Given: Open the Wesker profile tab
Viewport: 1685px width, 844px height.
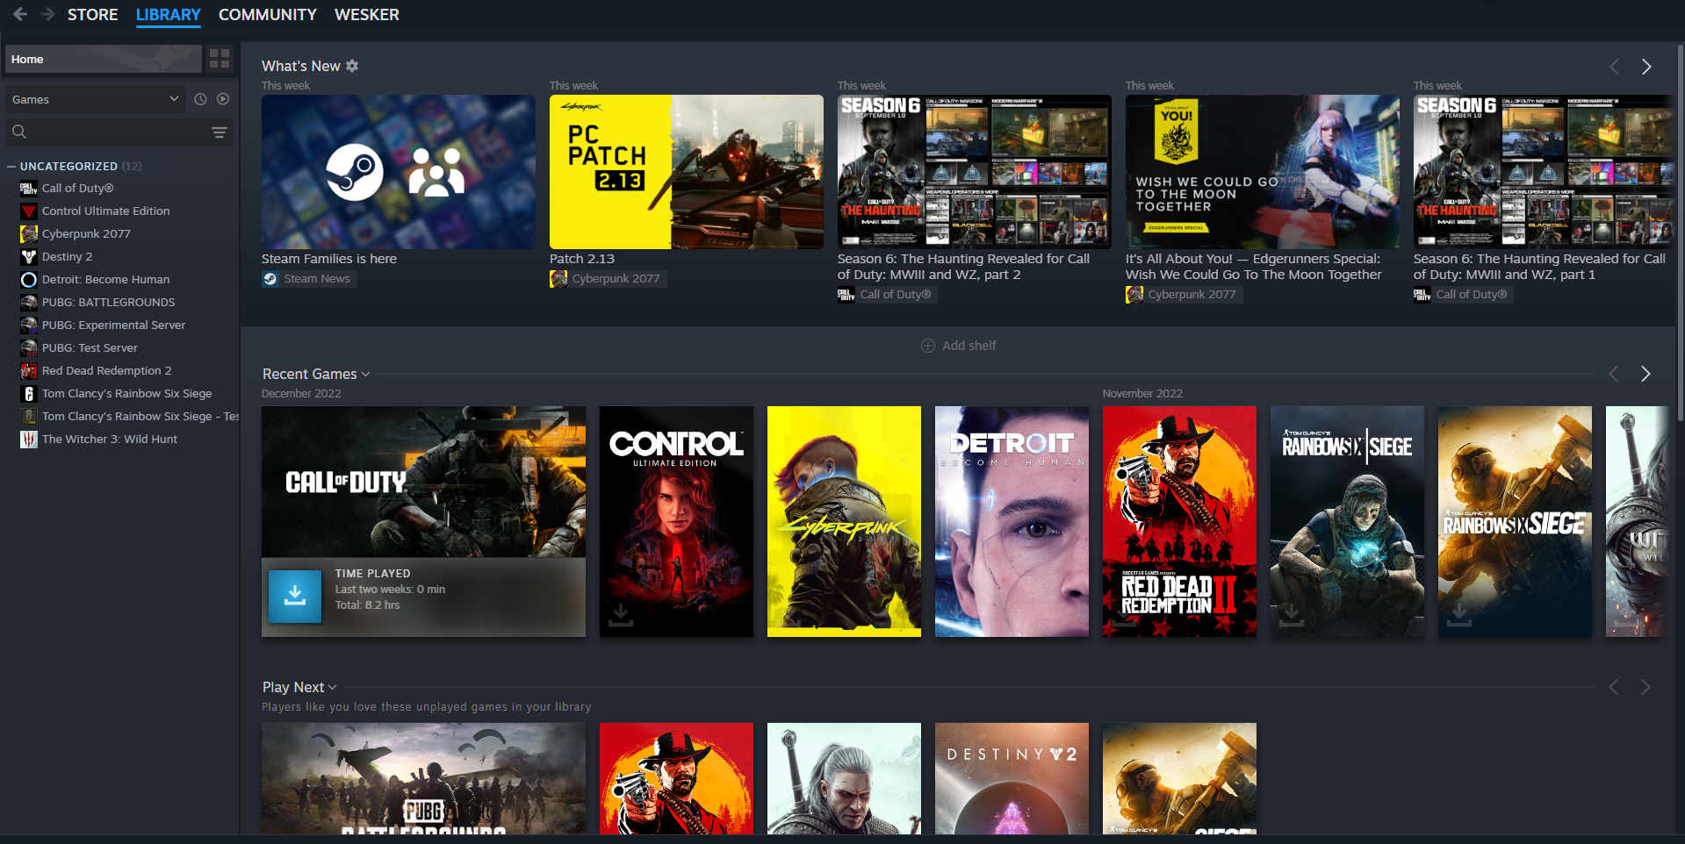Looking at the screenshot, I should 367,15.
